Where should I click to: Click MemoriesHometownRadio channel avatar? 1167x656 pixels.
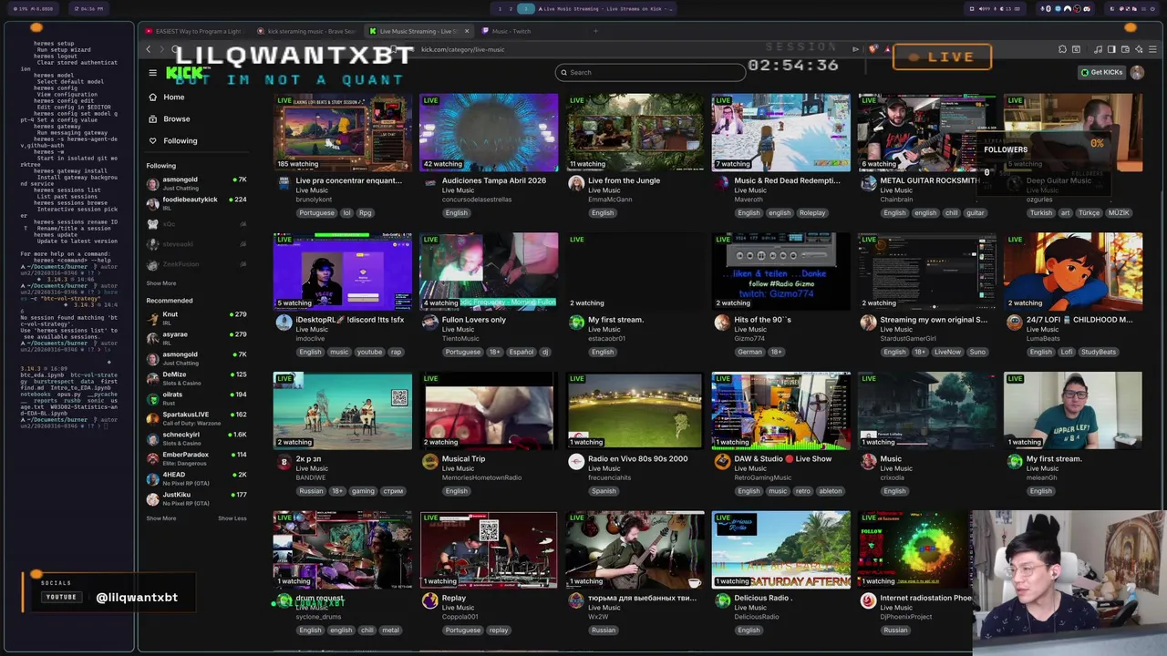(430, 461)
